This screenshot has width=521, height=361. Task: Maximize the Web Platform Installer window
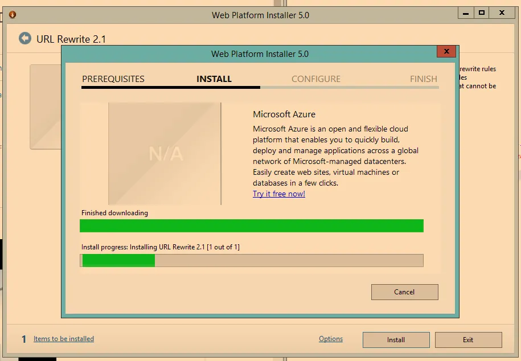pos(482,13)
